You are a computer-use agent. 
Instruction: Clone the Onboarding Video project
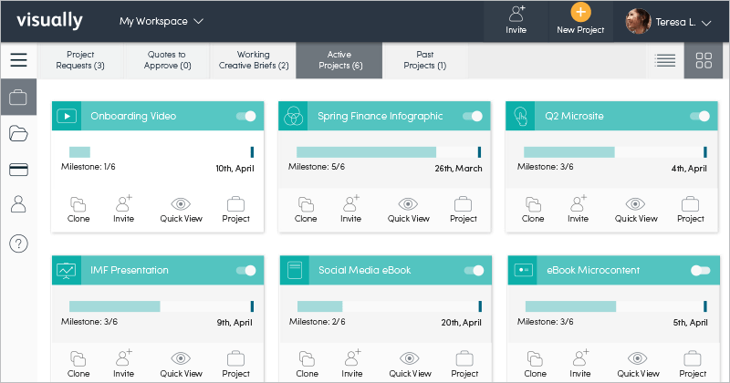[x=78, y=210]
